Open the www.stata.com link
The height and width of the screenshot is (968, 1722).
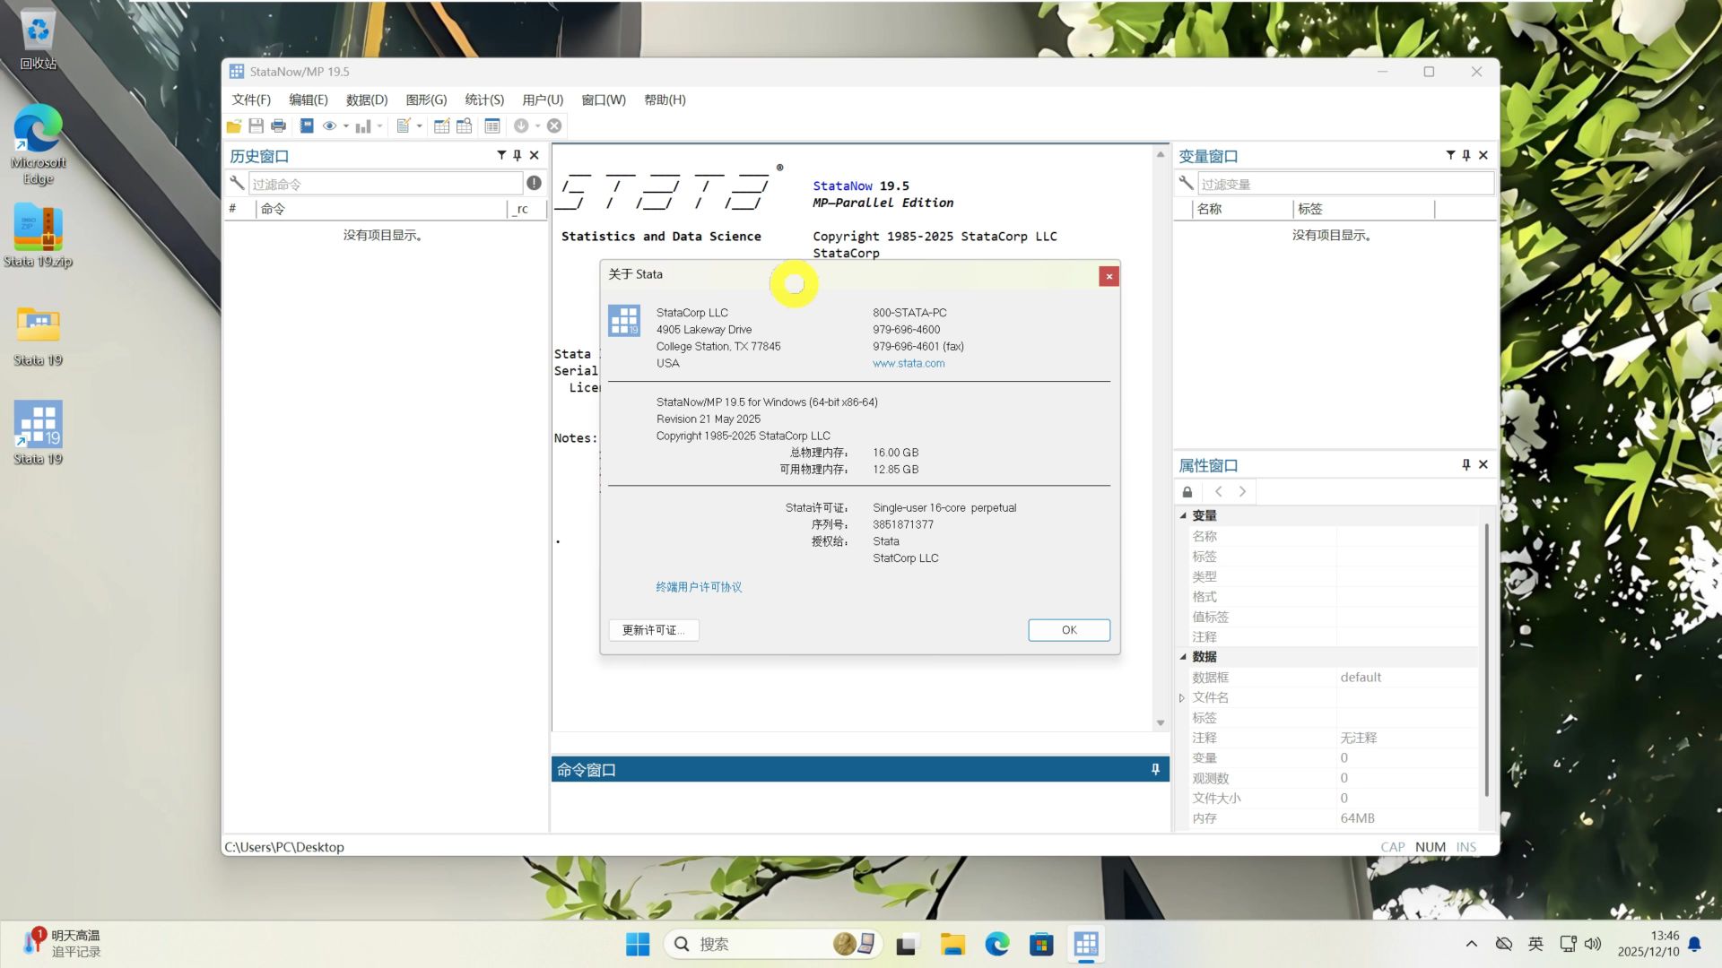click(x=908, y=363)
